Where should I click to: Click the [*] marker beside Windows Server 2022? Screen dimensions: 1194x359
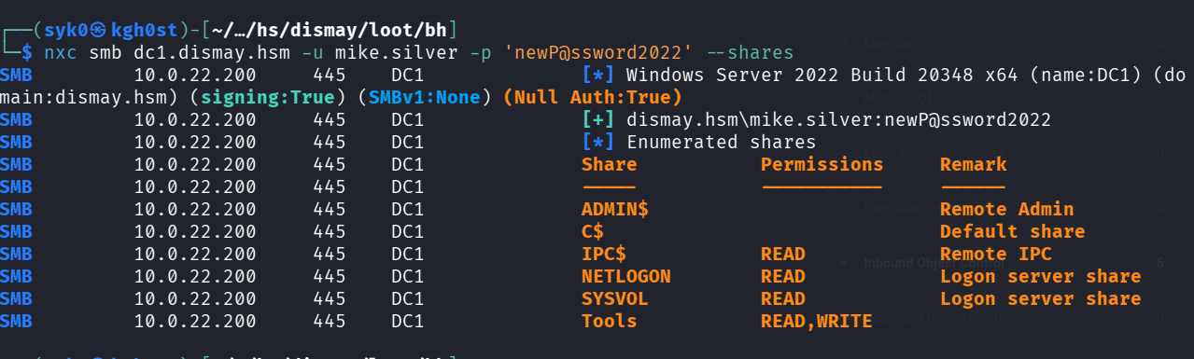click(x=597, y=76)
